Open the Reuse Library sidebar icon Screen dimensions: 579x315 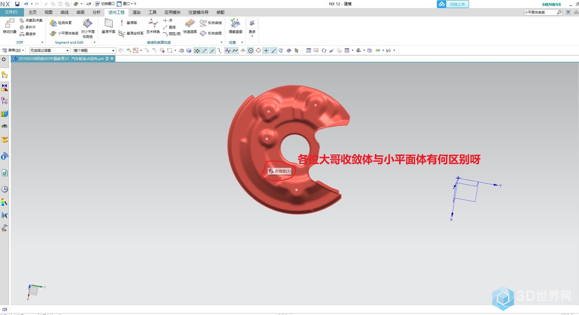click(x=5, y=114)
